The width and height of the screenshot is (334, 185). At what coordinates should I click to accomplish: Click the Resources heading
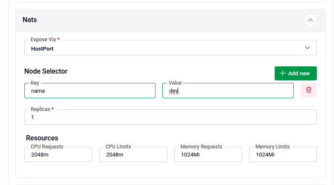pos(42,138)
